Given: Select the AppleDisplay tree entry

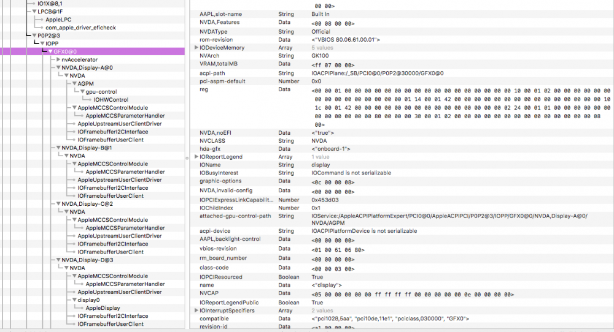Looking at the screenshot, I should [103, 308].
